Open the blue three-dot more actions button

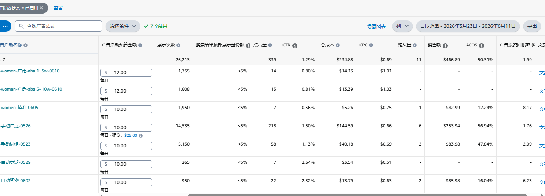coord(5,26)
